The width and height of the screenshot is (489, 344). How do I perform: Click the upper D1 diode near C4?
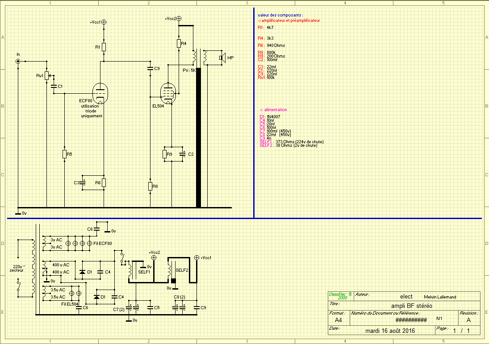[82, 272]
